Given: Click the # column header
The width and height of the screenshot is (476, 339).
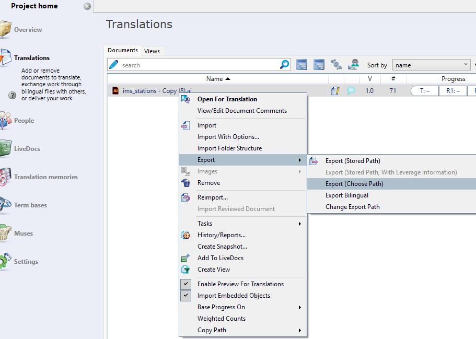Looking at the screenshot, I should point(393,79).
